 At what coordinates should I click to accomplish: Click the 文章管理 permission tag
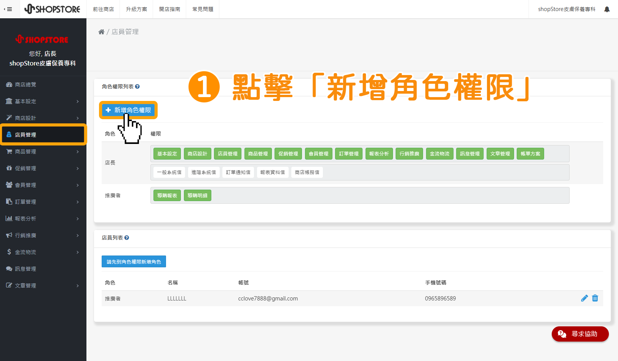point(500,154)
